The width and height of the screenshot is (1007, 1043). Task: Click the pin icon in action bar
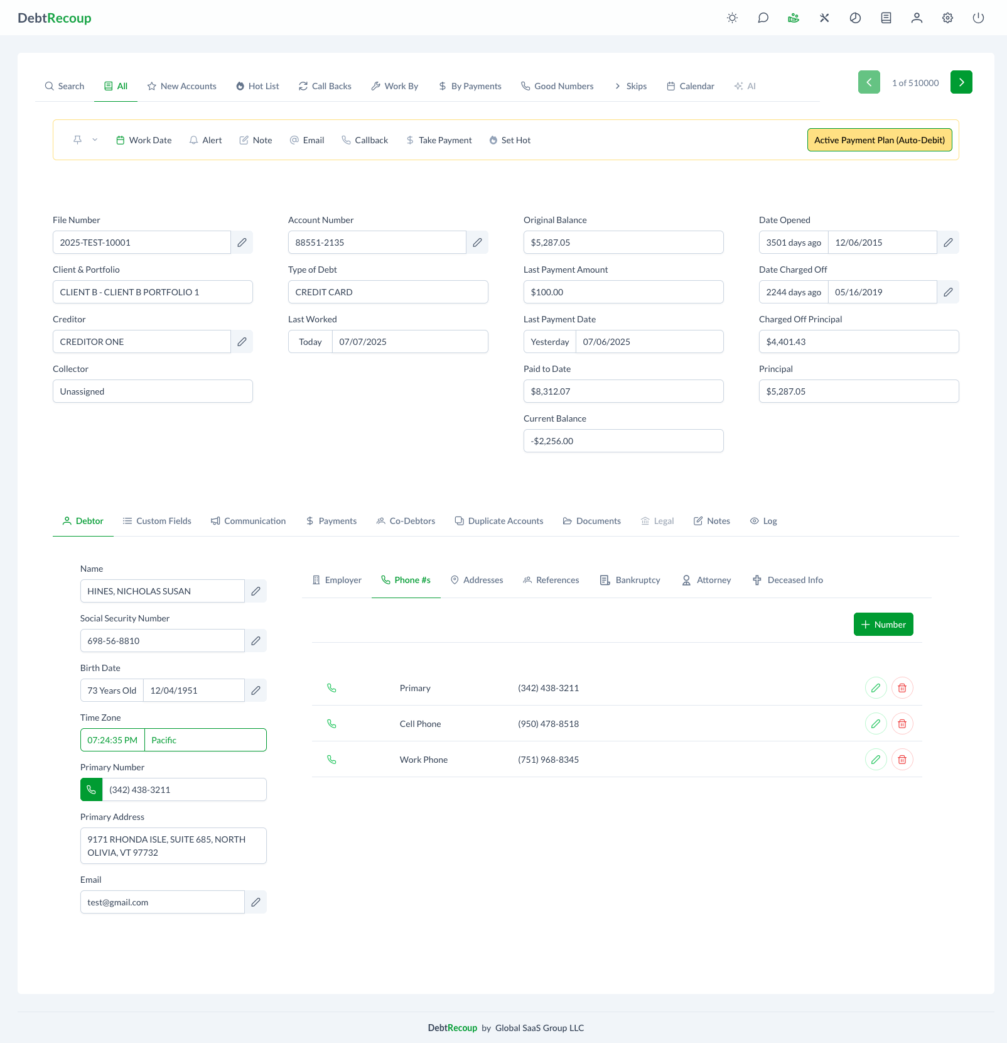tap(78, 140)
